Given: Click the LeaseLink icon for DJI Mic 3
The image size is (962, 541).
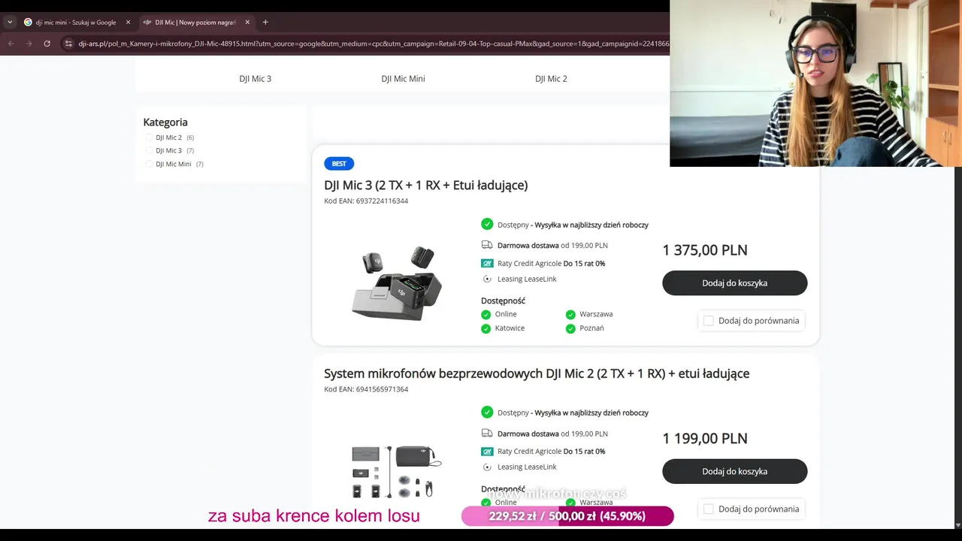Looking at the screenshot, I should (x=487, y=279).
